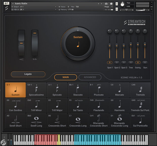Choose the Pizzicato articulation tile
The height and width of the screenshot is (146, 157).
(99, 90)
